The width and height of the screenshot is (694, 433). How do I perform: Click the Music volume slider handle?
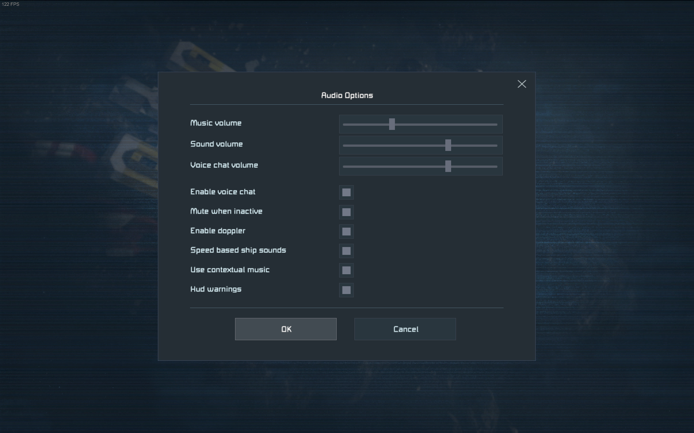pos(392,124)
